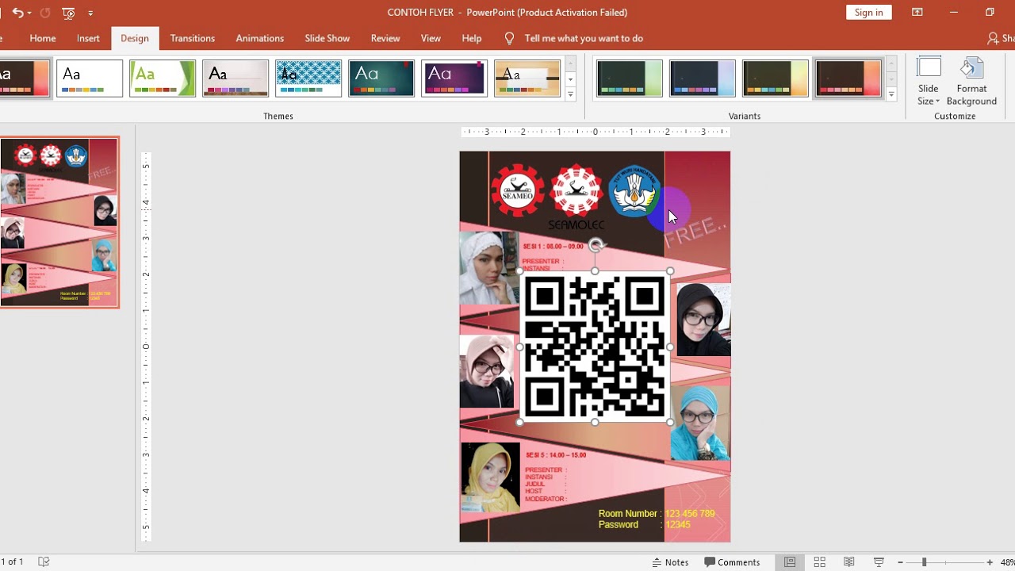Screen dimensions: 1015x571
Task: Open the Slide Size dropdown
Action: coord(929,82)
